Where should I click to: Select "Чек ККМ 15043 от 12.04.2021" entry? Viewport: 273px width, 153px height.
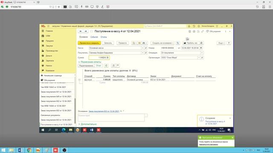(53, 87)
